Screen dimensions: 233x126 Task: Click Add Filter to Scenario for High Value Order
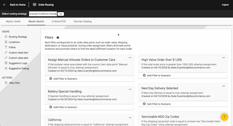159,76
